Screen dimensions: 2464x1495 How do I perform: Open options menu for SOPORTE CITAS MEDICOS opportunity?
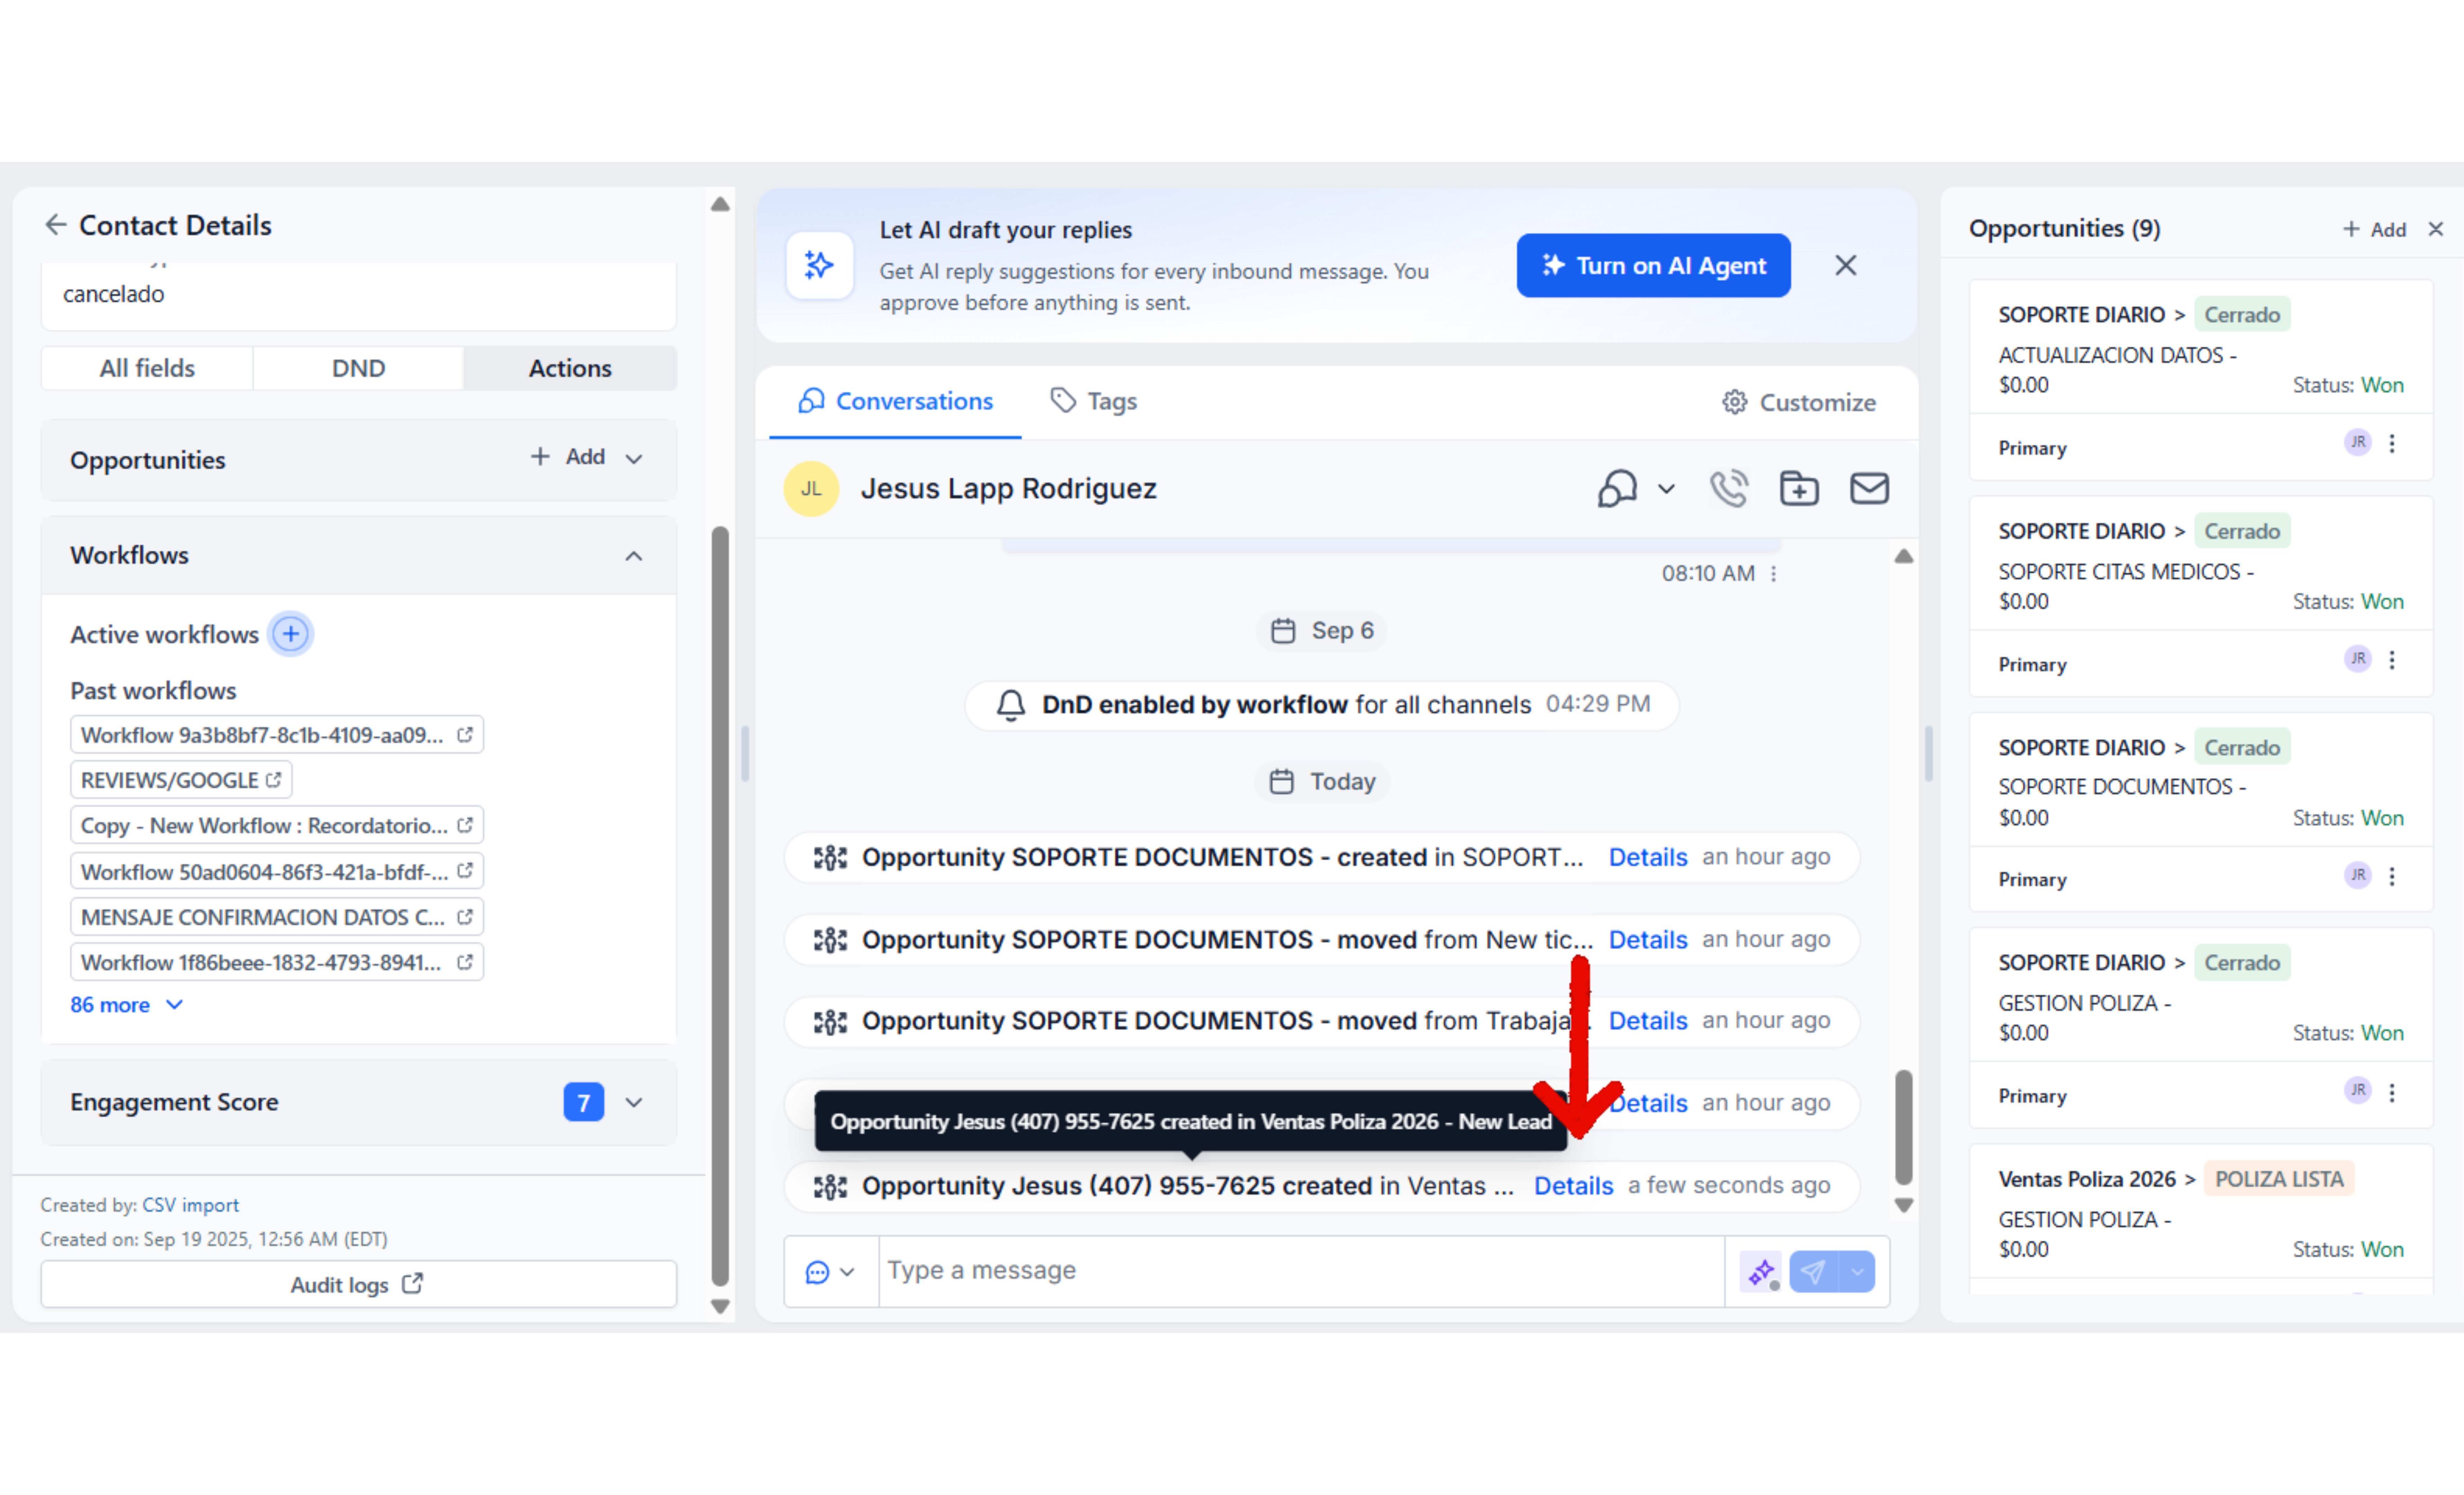[2392, 660]
